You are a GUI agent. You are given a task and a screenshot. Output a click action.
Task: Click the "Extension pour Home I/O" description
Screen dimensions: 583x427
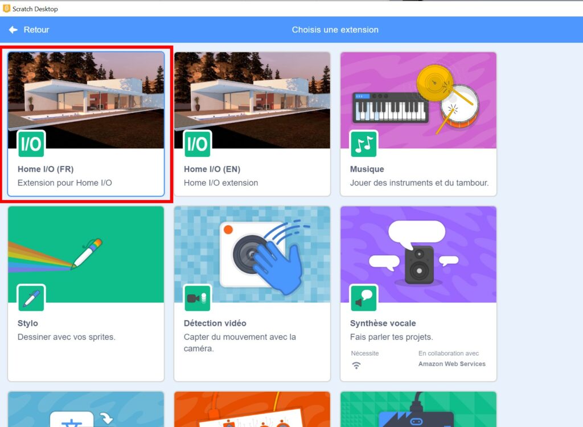click(x=65, y=183)
